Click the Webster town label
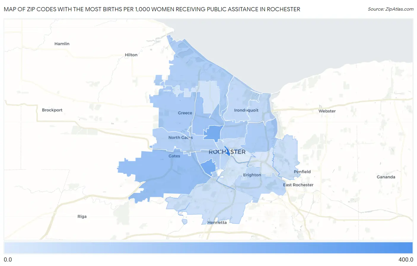 (327, 111)
